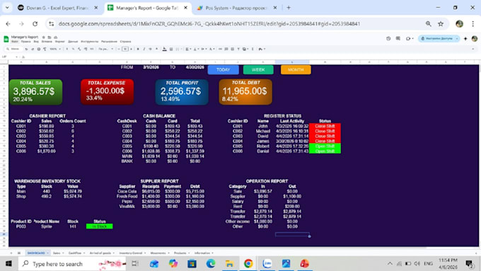
Task: Open the Extensions menu
Action: pyautogui.click(x=109, y=42)
